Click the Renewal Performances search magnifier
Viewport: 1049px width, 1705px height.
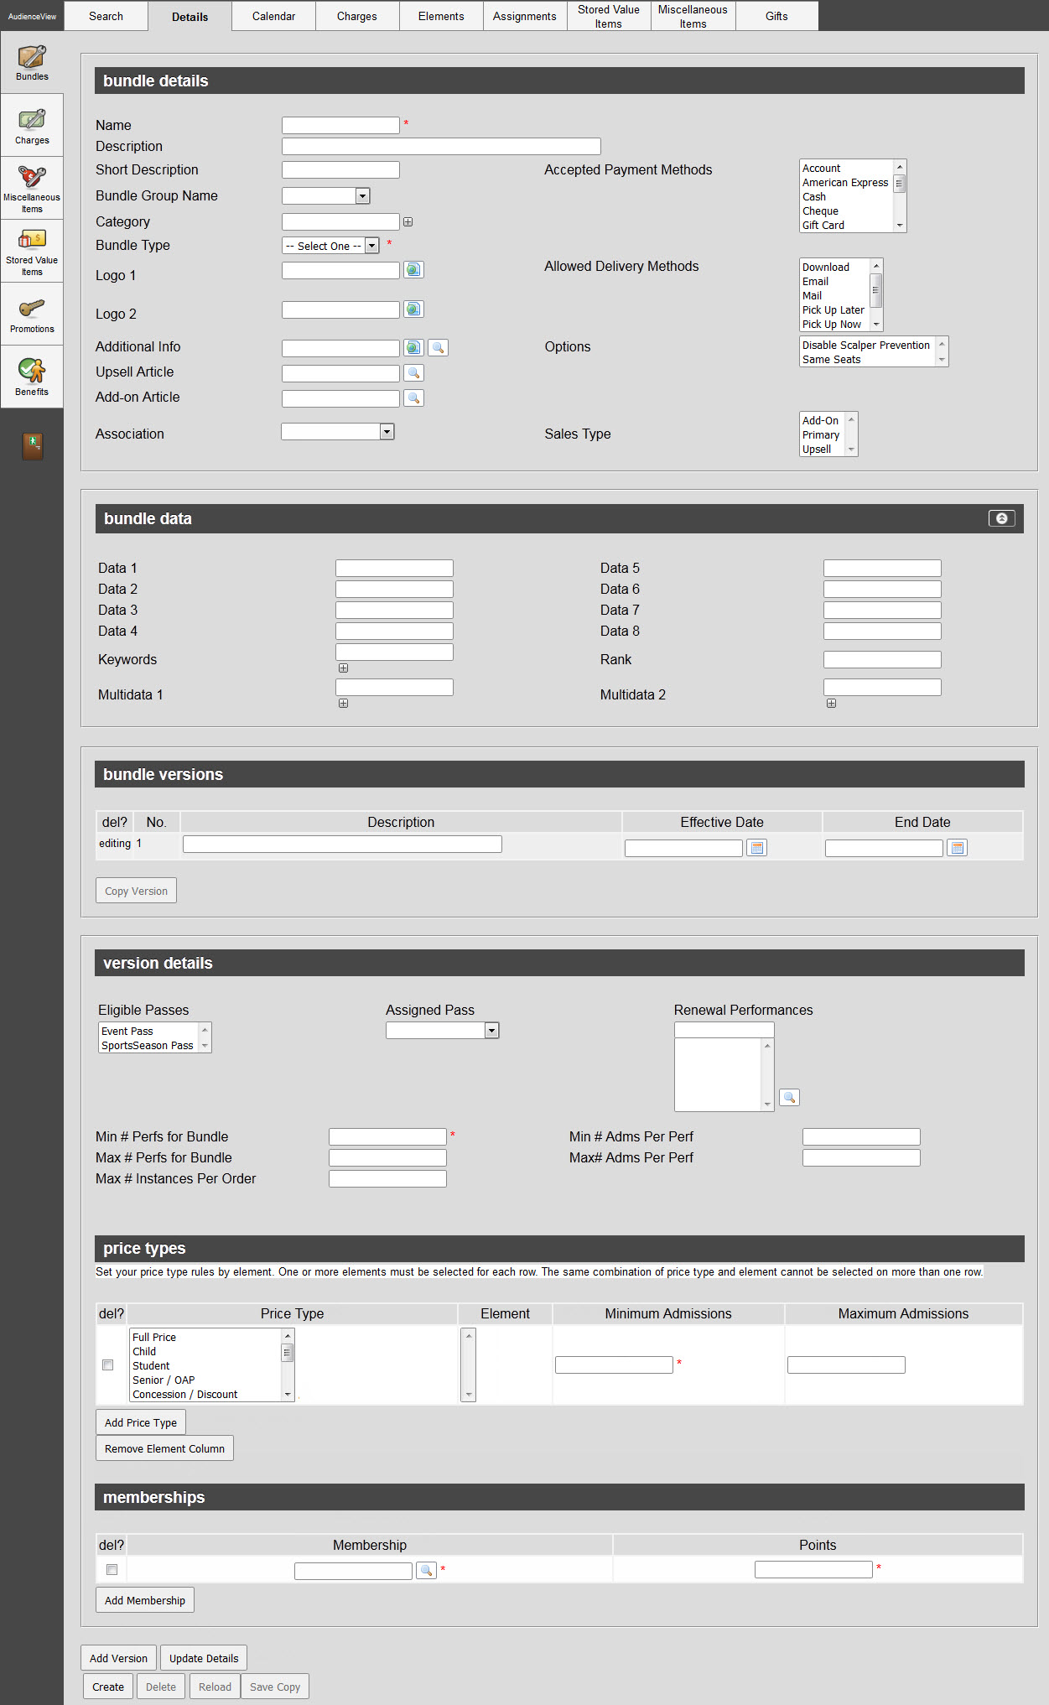[x=789, y=1097]
